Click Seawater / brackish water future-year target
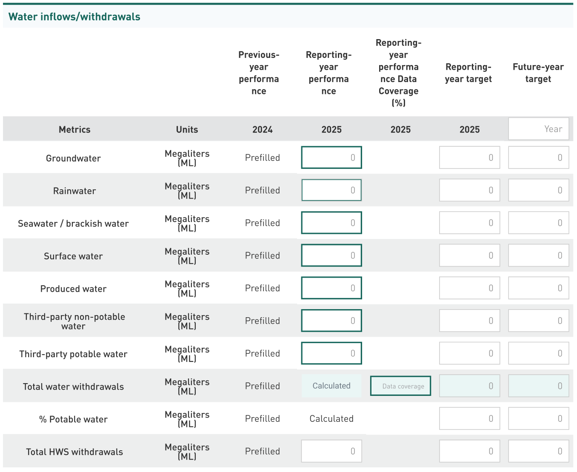Screen dimensions: 577x472 click(538, 223)
